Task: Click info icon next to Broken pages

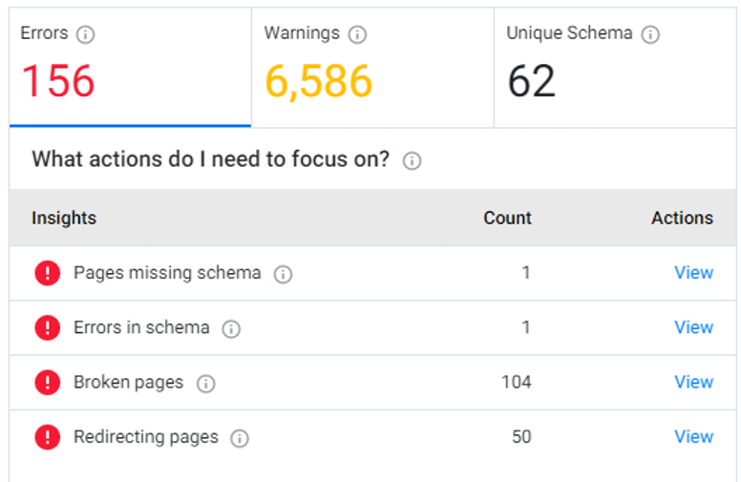Action: (205, 384)
